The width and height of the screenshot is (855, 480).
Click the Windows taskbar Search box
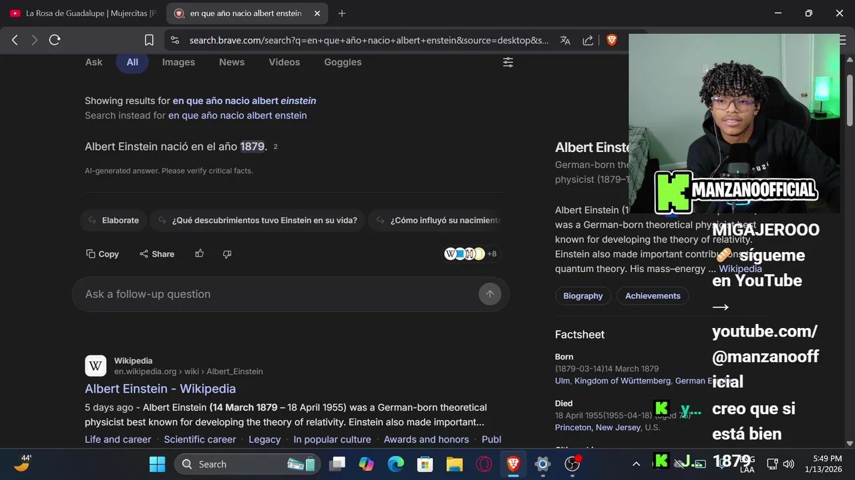[248, 464]
